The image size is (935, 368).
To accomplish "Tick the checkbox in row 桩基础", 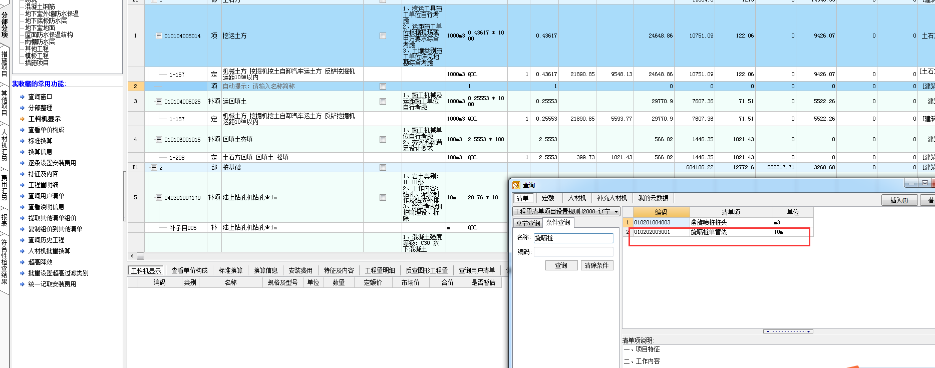I will click(383, 168).
